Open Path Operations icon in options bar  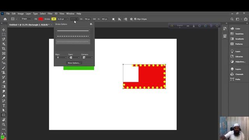coord(113,19)
